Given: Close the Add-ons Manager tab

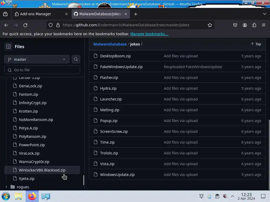Looking at the screenshot, I should (x=66, y=14).
